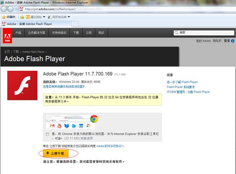Viewport: 236px width, 174px height.
Task: Click the IE back navigation button
Action: 3,9
